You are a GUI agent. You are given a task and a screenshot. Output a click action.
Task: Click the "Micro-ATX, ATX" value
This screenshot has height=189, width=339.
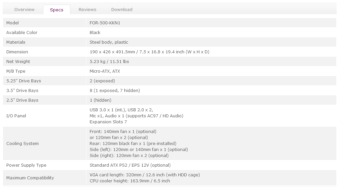click(105, 71)
